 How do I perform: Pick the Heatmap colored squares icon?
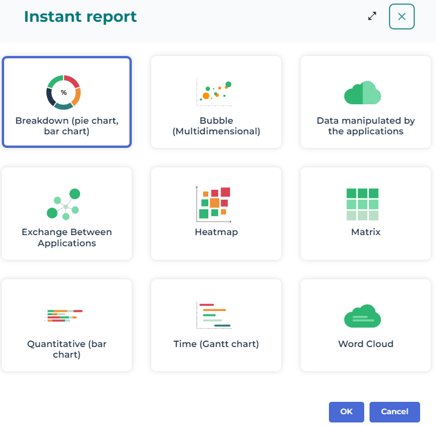[213, 203]
